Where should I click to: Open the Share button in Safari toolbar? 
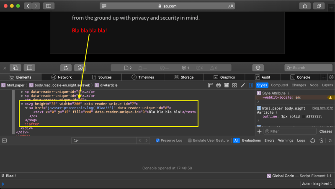(x=305, y=6)
